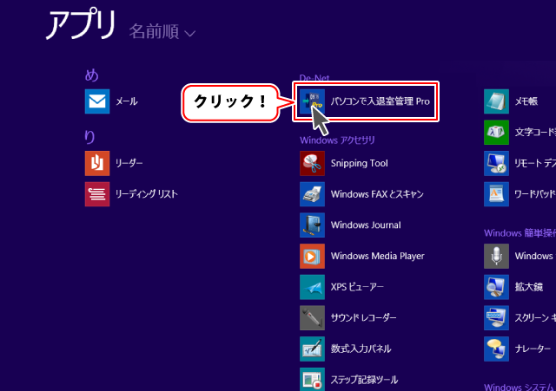Open the リーダー app icon
The height and width of the screenshot is (391, 556).
[97, 163]
